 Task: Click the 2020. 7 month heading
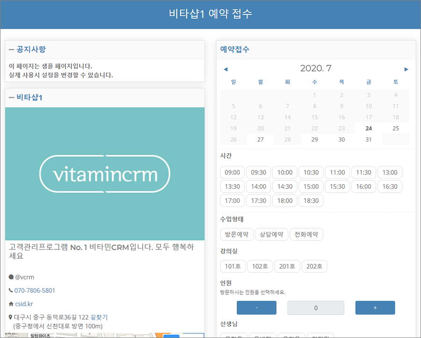[x=316, y=68]
